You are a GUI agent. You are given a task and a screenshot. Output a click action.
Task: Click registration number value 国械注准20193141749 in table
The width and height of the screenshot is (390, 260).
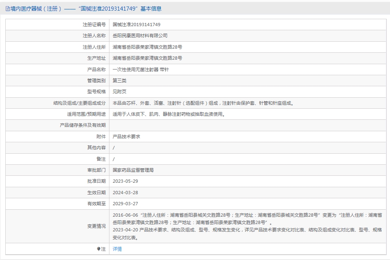136,25
